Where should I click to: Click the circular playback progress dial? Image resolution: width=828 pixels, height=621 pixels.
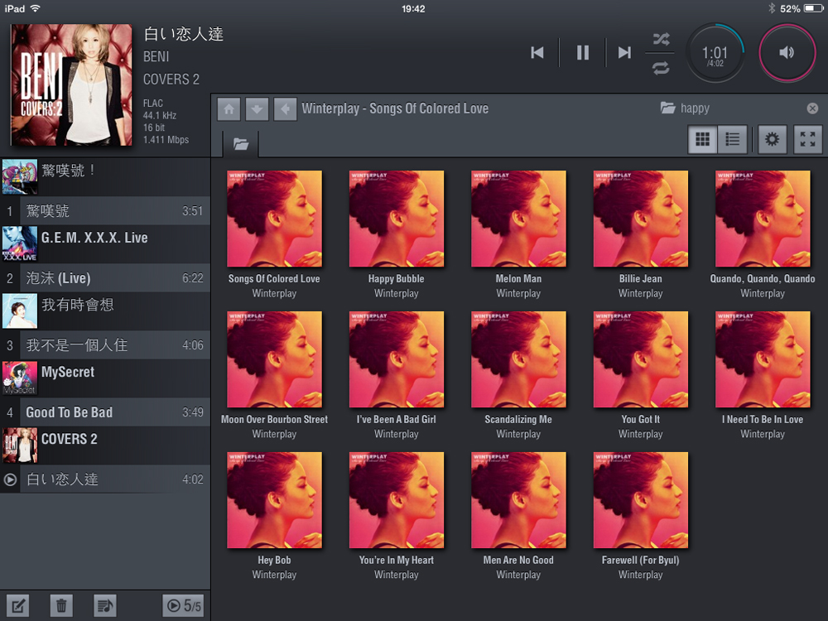click(x=715, y=53)
